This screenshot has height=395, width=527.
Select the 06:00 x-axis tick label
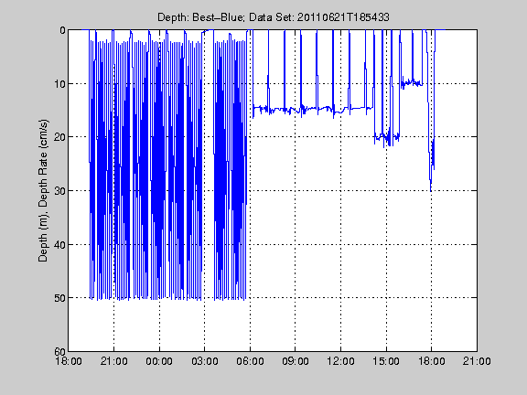pyautogui.click(x=250, y=361)
